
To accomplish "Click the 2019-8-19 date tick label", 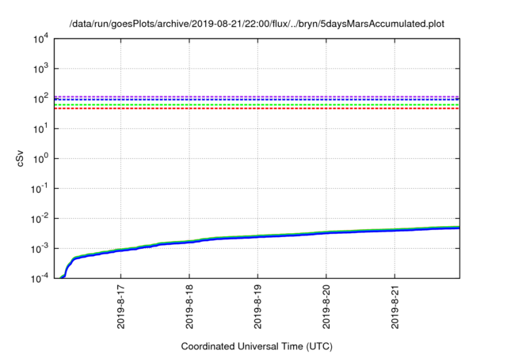I will tap(257, 307).
